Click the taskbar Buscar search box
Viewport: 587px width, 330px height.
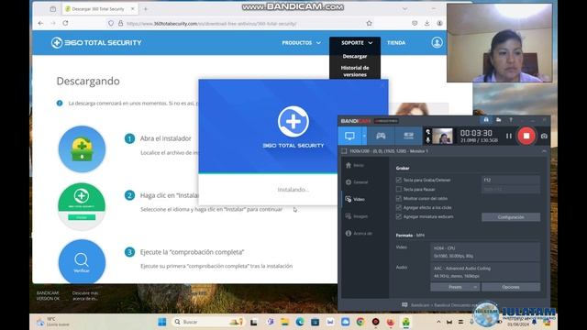[x=208, y=322]
